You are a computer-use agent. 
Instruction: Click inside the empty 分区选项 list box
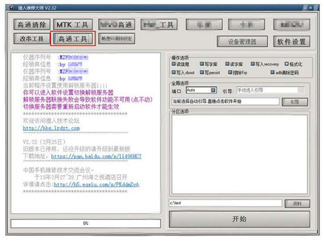pyautogui.click(x=240, y=154)
